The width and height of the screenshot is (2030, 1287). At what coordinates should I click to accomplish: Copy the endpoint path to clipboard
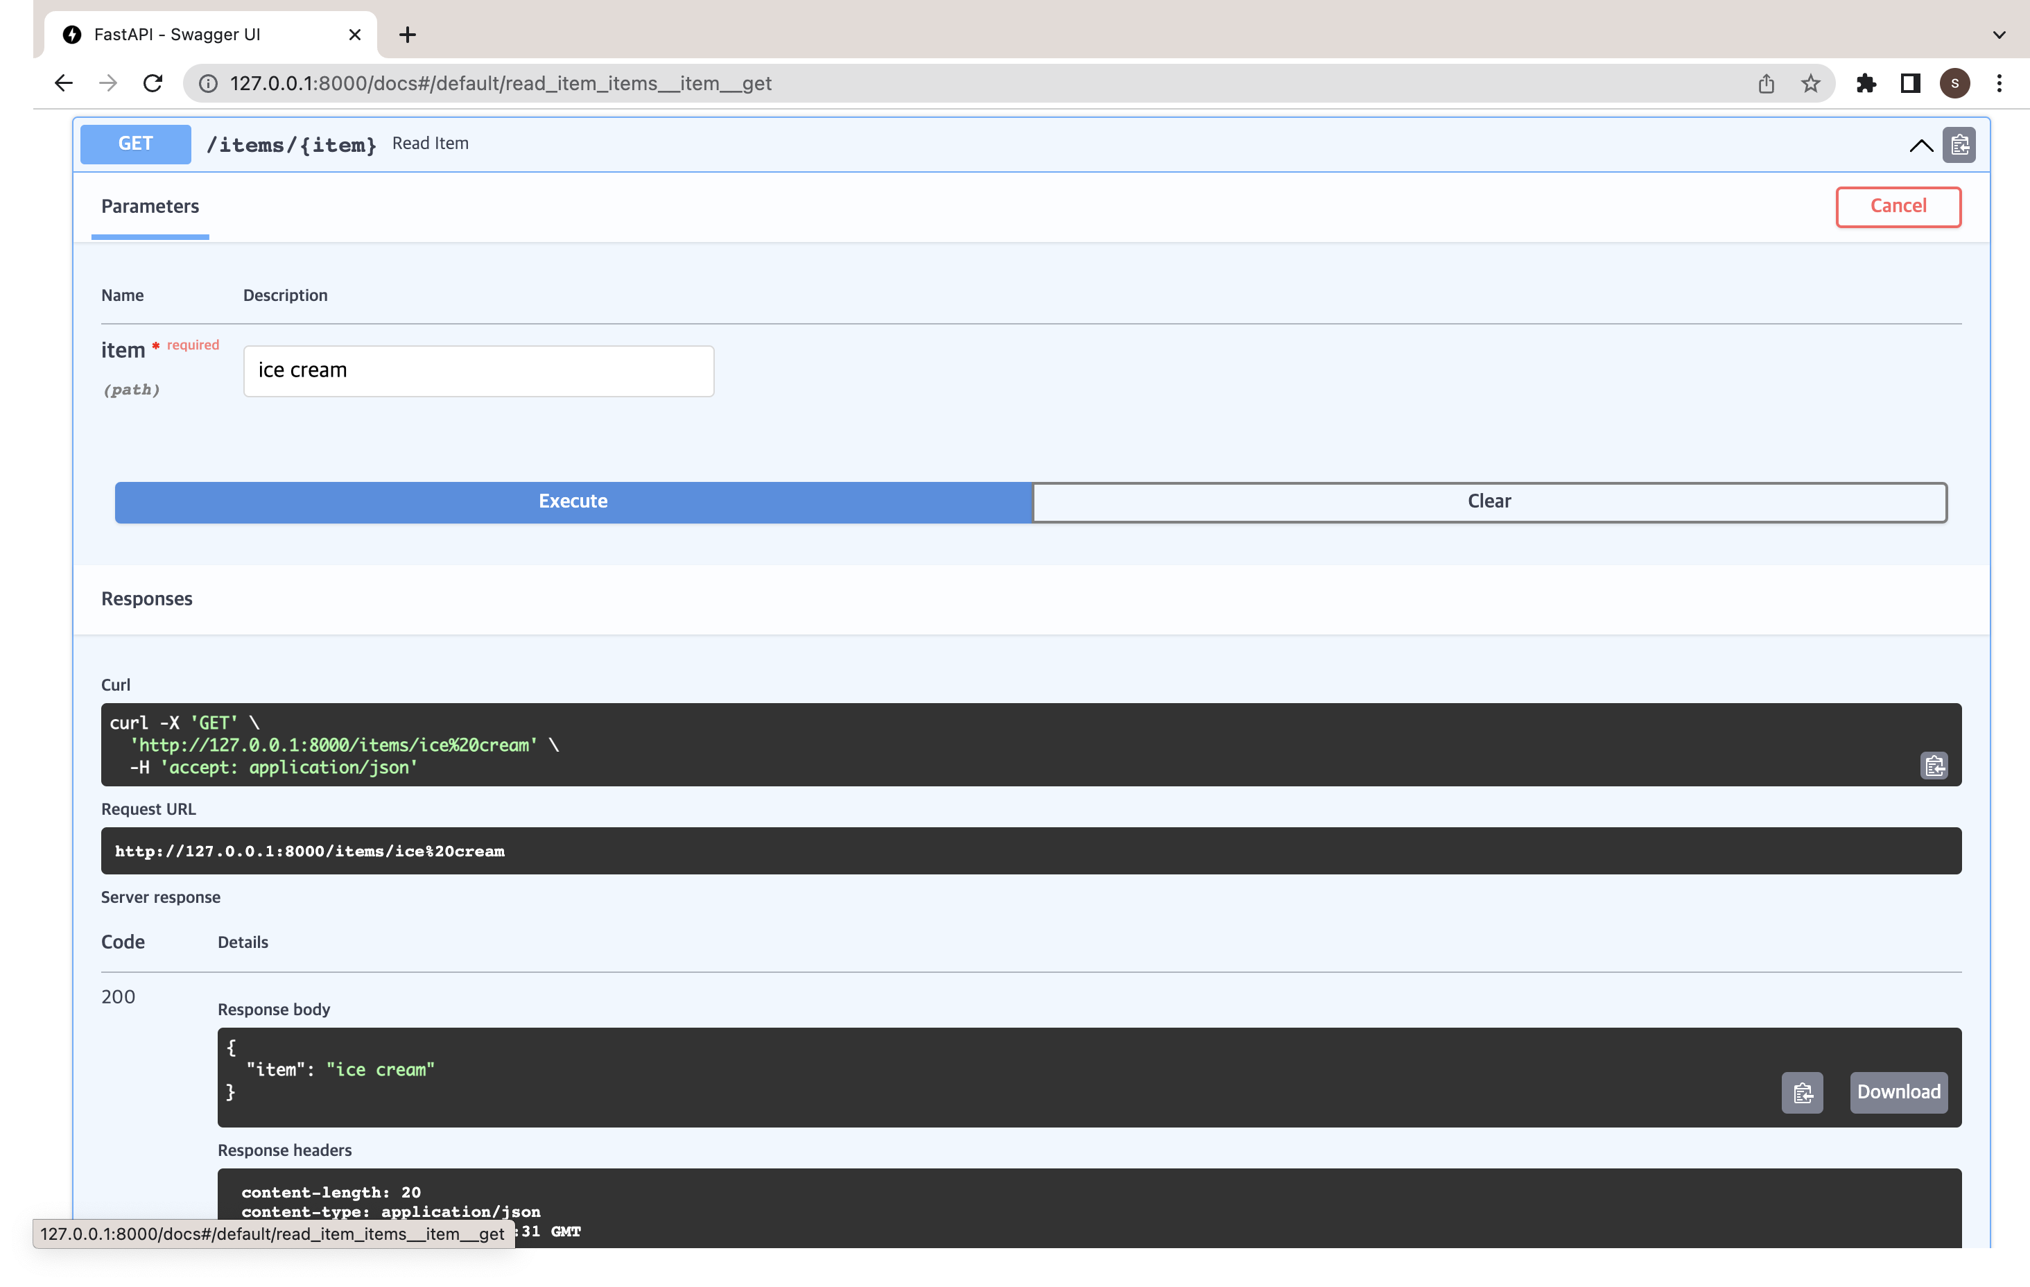pos(1959,145)
